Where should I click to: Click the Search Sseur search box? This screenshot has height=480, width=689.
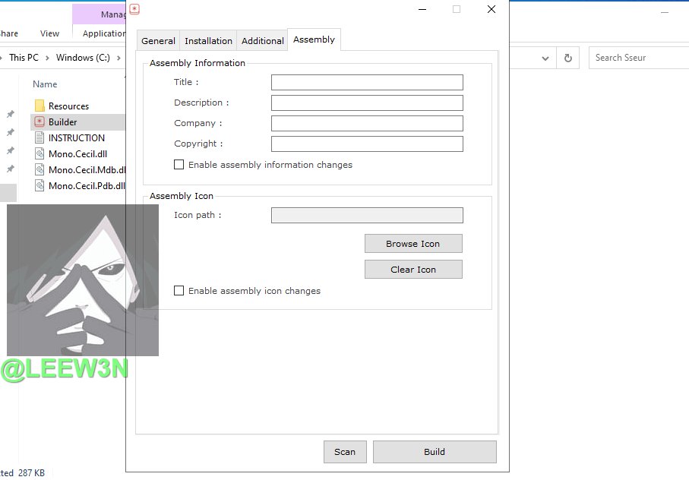638,58
